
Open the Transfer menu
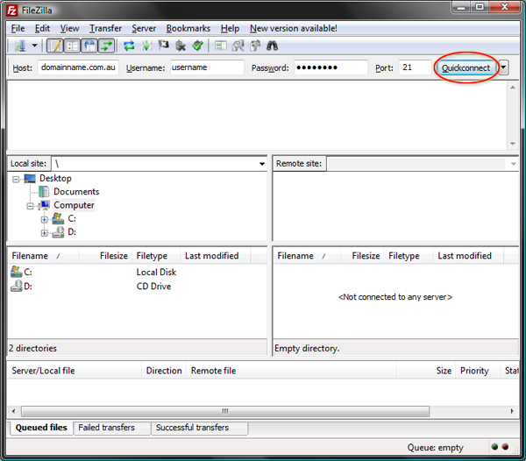click(x=105, y=29)
